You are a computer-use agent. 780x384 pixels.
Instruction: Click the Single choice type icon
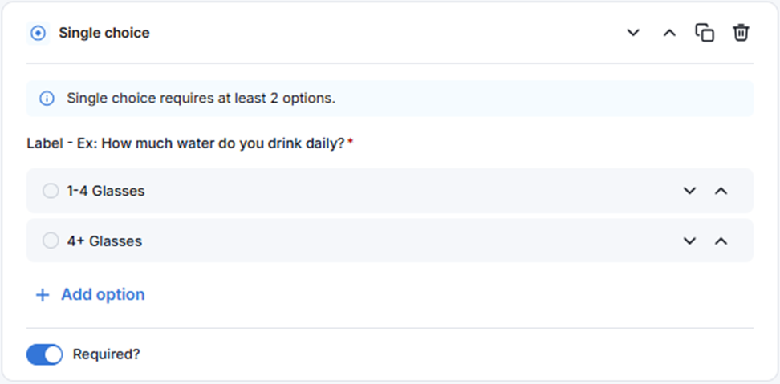38,33
